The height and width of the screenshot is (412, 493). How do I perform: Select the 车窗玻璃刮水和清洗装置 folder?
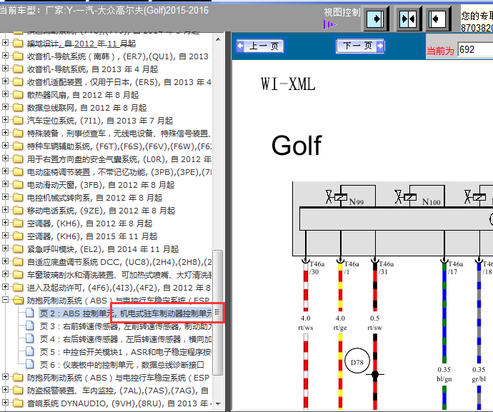pos(119,275)
